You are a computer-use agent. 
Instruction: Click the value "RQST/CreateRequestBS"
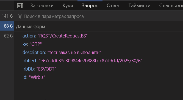click(x=62, y=36)
